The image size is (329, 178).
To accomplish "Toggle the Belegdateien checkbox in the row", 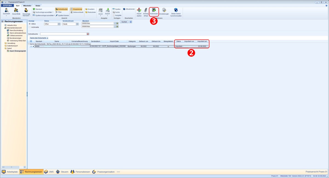I will pos(168,46).
